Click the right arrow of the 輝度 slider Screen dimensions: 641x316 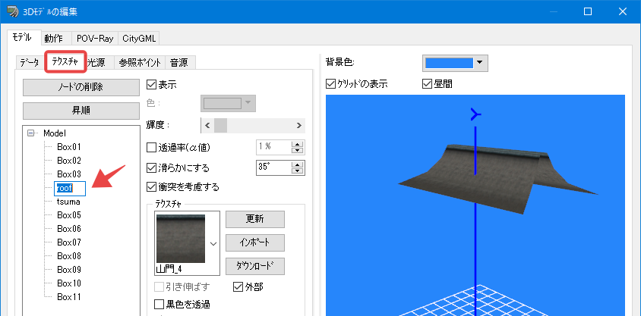[298, 126]
